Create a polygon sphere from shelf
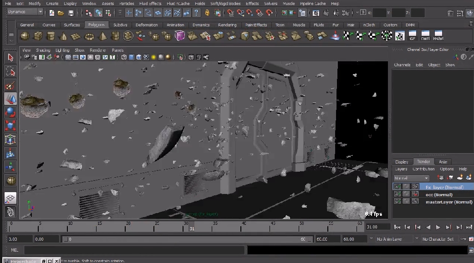The width and height of the screenshot is (474, 263). click(25, 36)
